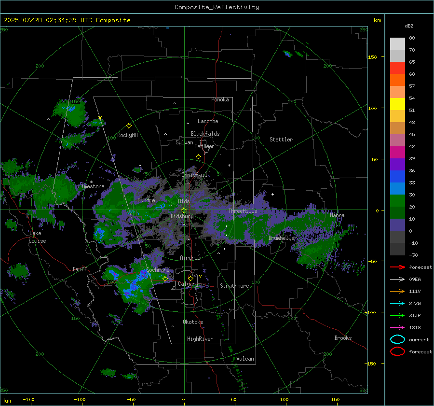Click the Strathmore town label
This screenshot has height=406, width=434.
(x=234, y=286)
